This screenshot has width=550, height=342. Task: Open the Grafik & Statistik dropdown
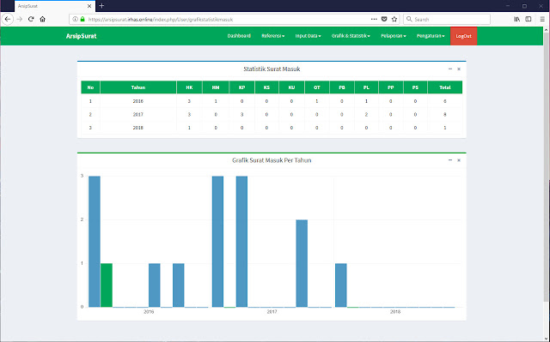pyautogui.click(x=351, y=36)
